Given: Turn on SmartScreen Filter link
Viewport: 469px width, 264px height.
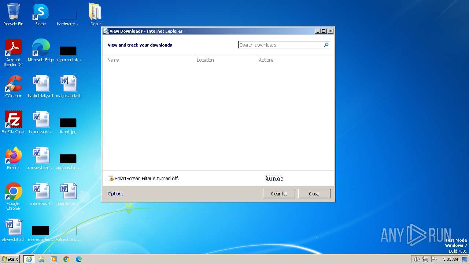Looking at the screenshot, I should coord(274,179).
